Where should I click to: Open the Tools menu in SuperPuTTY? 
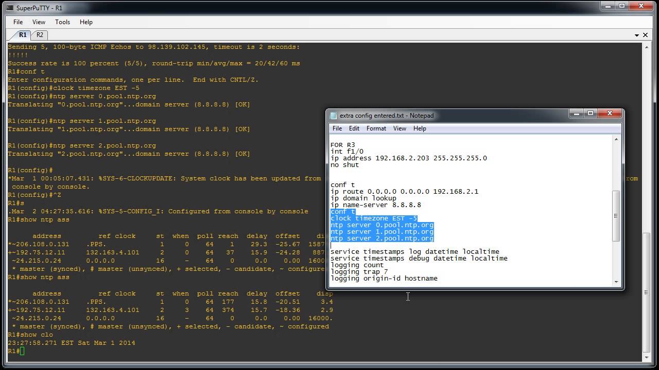pos(62,22)
